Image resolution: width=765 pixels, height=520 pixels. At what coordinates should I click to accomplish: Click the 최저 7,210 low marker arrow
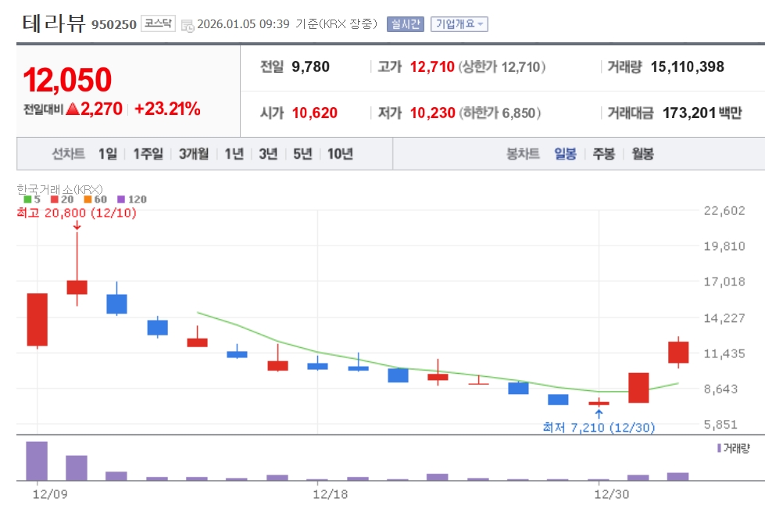click(x=599, y=413)
